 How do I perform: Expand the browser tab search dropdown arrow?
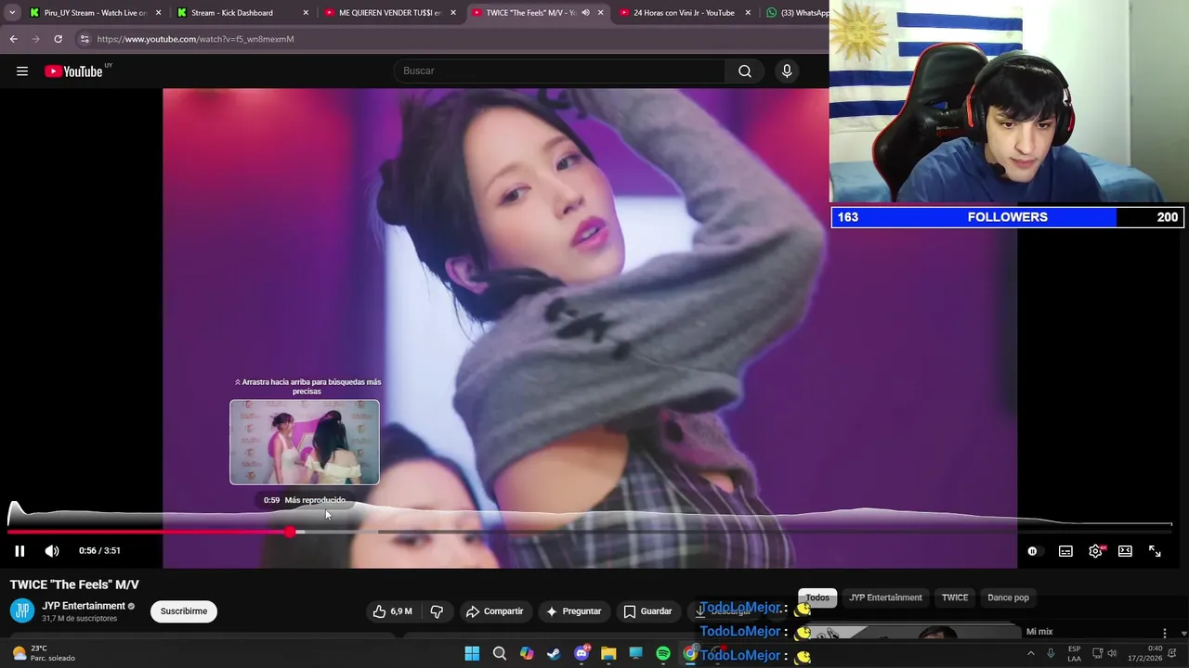tap(12, 13)
